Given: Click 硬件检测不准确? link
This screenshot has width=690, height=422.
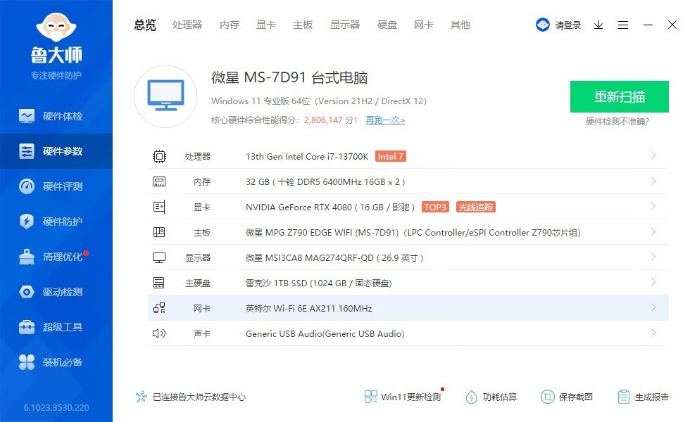Looking at the screenshot, I should pos(617,121).
